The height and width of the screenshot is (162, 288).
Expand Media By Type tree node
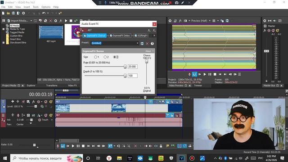point(4,29)
